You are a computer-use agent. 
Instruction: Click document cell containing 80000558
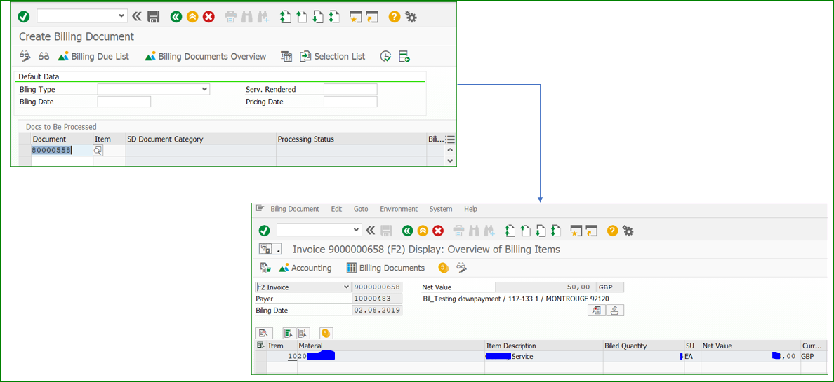pos(62,151)
